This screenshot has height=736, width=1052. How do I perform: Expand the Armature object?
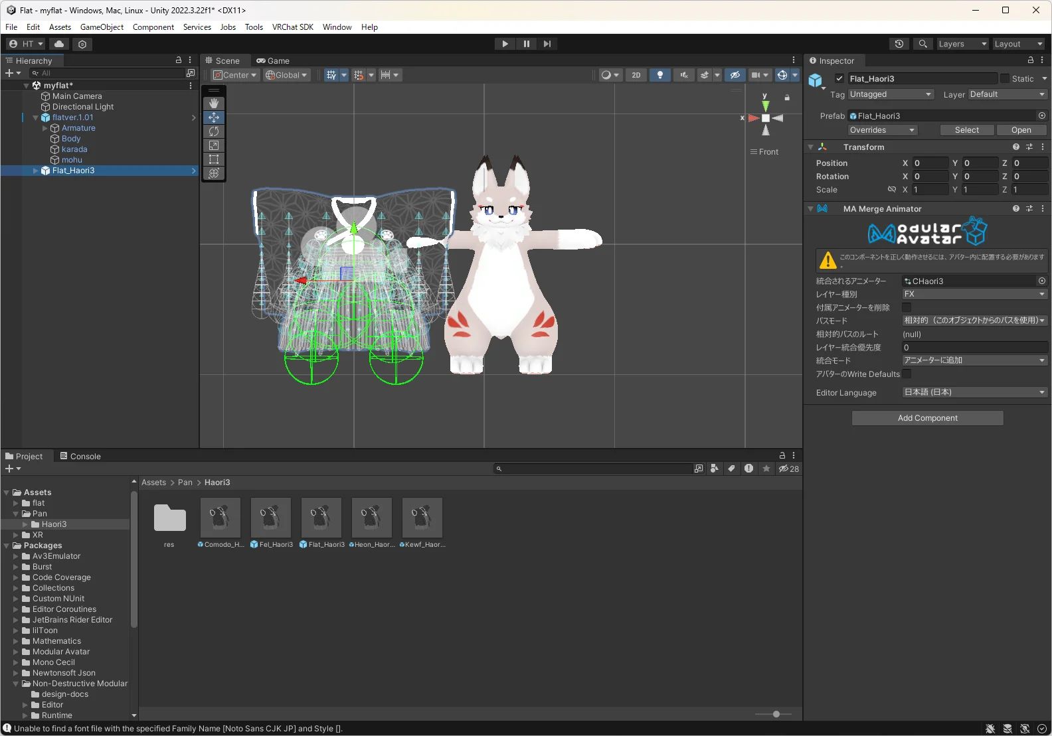[x=44, y=128]
